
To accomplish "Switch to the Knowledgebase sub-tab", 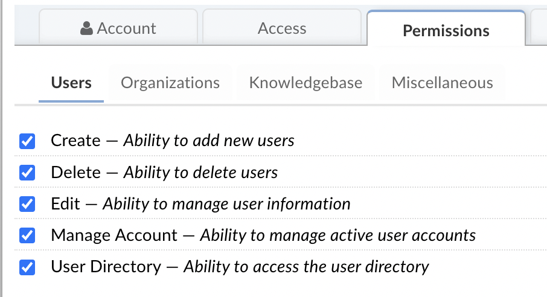I will click(305, 83).
